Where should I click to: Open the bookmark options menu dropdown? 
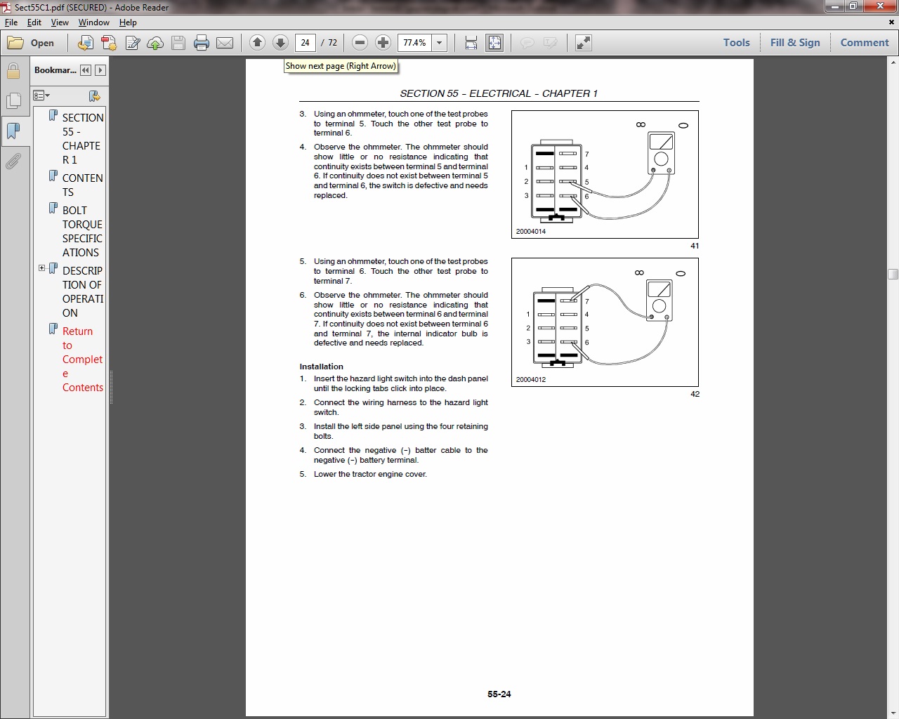point(41,95)
